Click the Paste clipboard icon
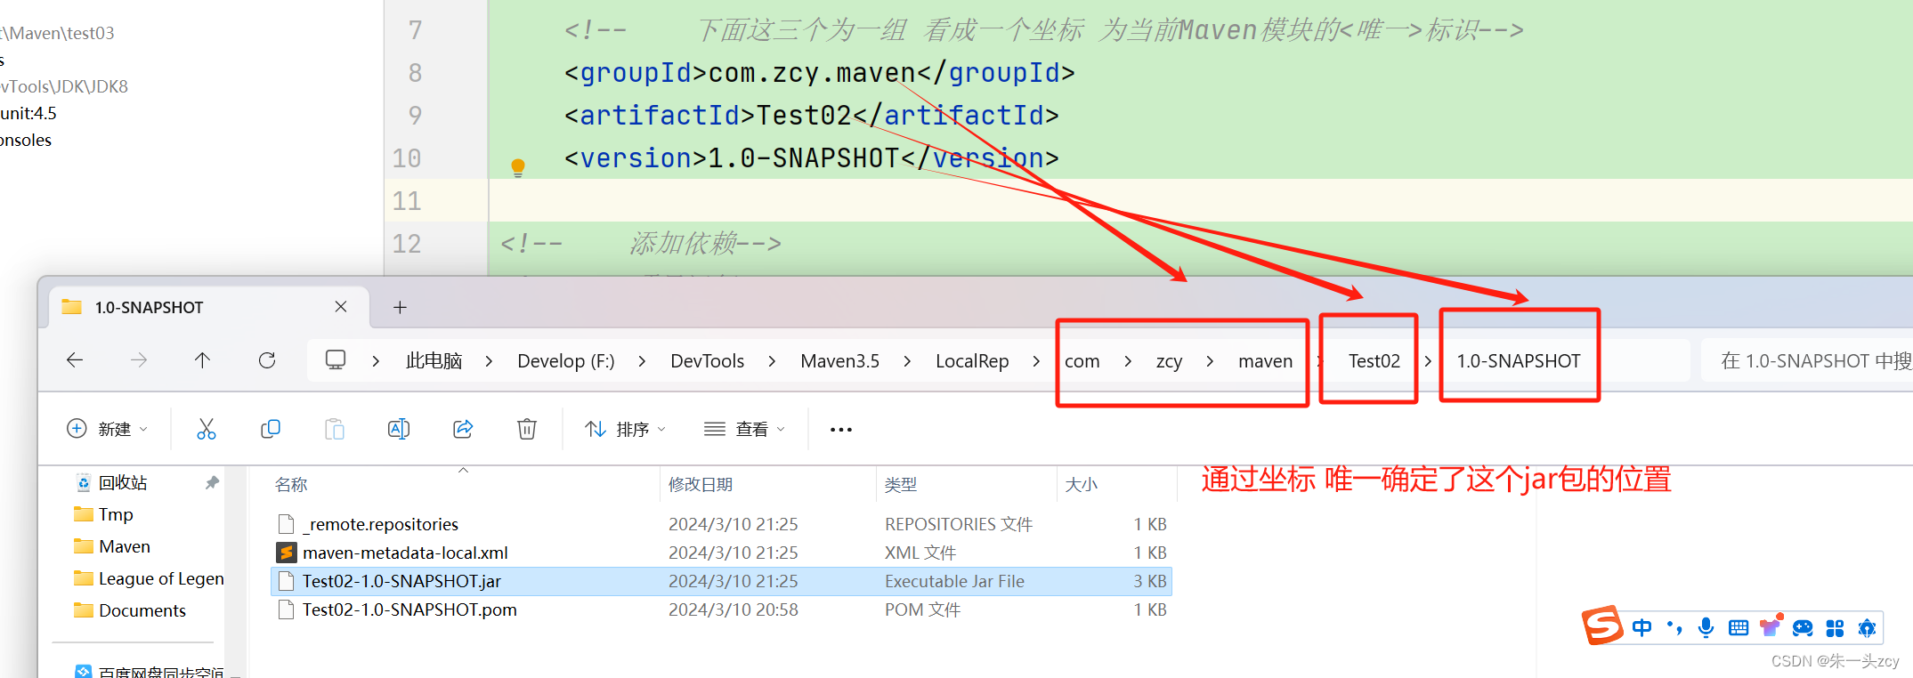 pyautogui.click(x=335, y=429)
